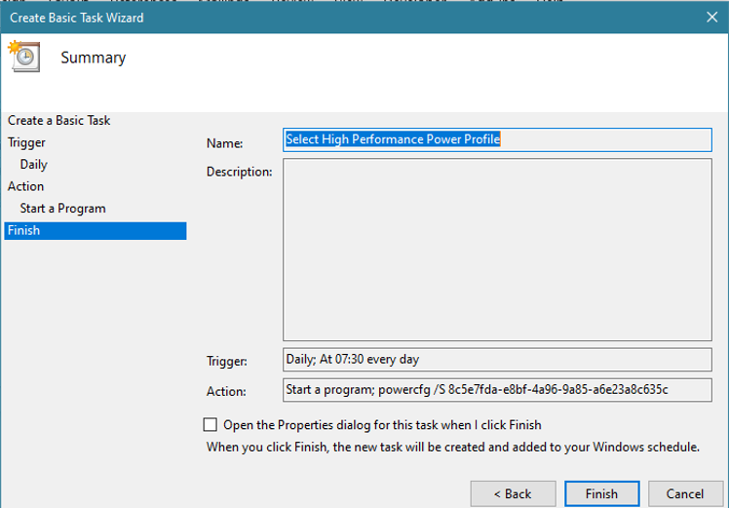Click the wizard title bar text

pyautogui.click(x=76, y=17)
